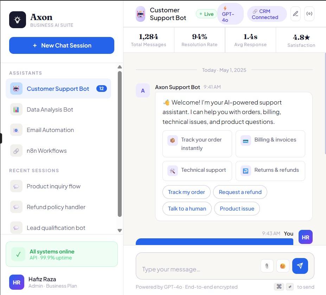Viewport: 326px width, 295px height.
Task: Click the paperclip attachment icon
Action: point(267,266)
